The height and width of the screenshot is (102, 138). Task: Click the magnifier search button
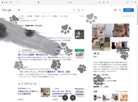point(83,10)
